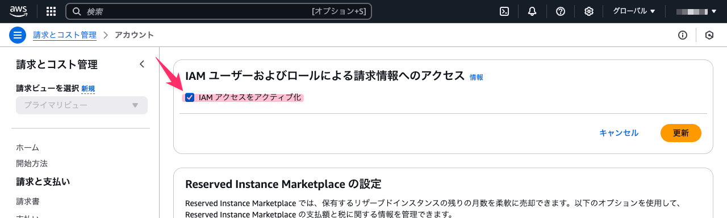
Task: Click the 請求ビューを選択 label
Action: tap(47, 88)
